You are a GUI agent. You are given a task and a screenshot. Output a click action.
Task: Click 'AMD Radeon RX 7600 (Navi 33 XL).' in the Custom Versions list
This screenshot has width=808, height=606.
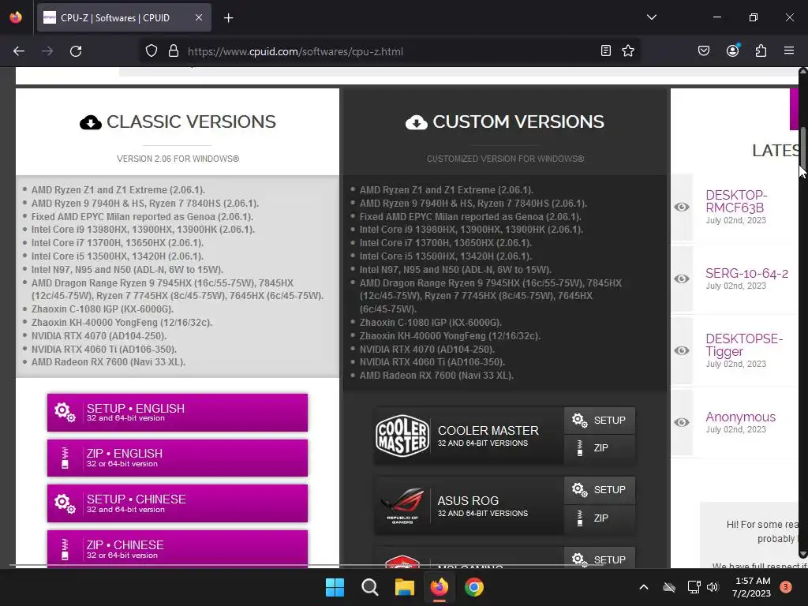pos(436,376)
